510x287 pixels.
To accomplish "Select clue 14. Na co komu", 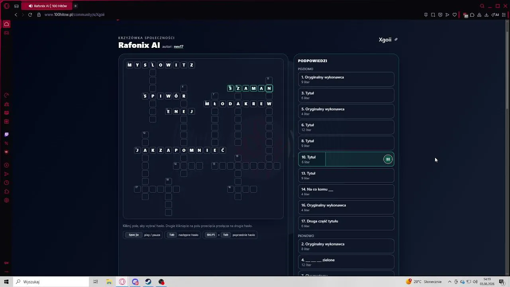I will (x=346, y=191).
